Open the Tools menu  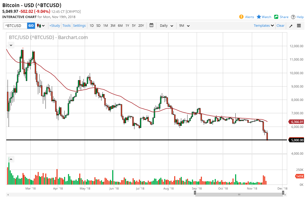66,25
